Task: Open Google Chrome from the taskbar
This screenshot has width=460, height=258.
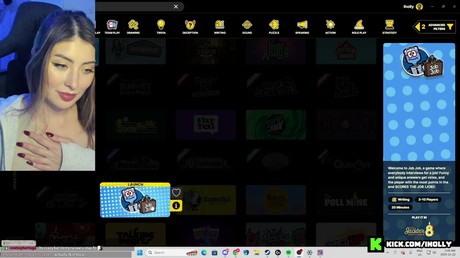Action: point(236,253)
